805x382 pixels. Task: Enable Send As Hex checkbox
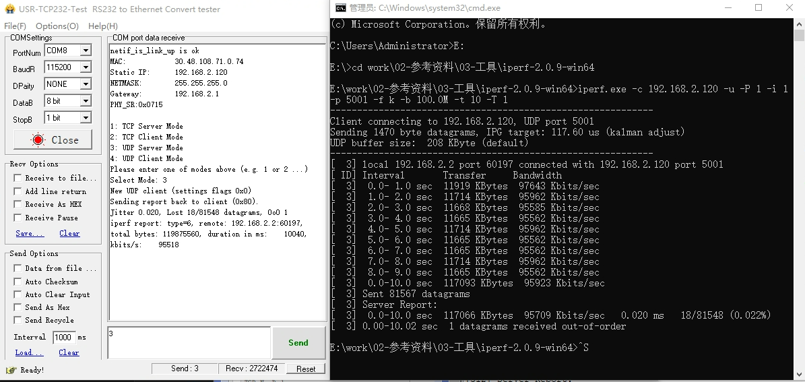click(x=18, y=307)
